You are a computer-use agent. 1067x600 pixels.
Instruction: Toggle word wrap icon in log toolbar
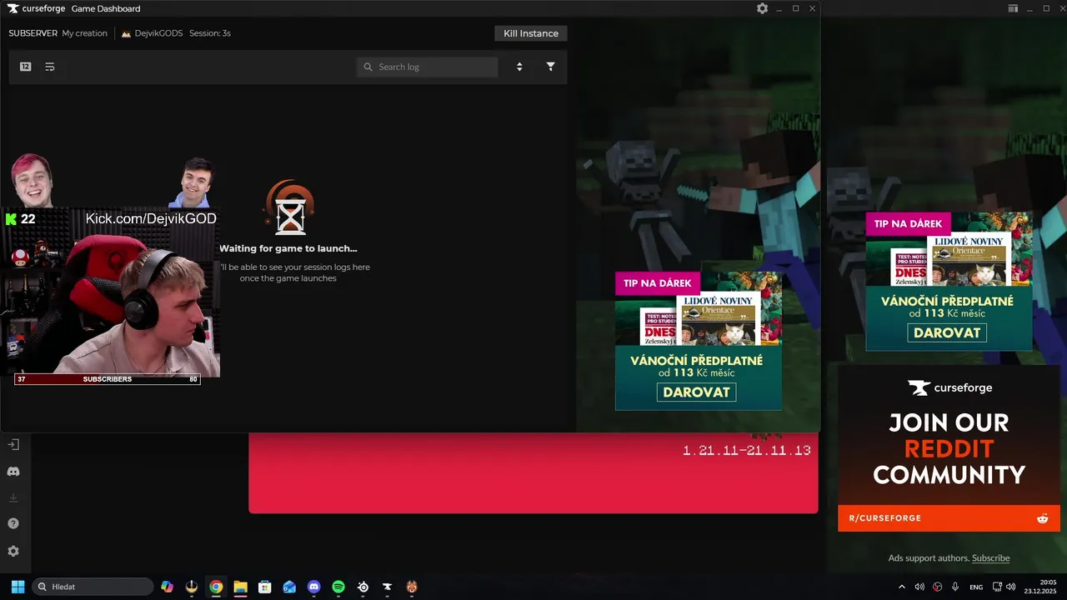tap(50, 67)
